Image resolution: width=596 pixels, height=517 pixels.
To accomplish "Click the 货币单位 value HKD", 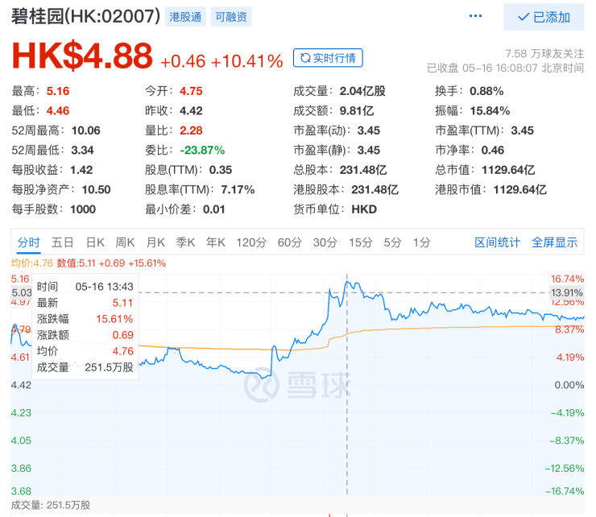I will coord(364,209).
